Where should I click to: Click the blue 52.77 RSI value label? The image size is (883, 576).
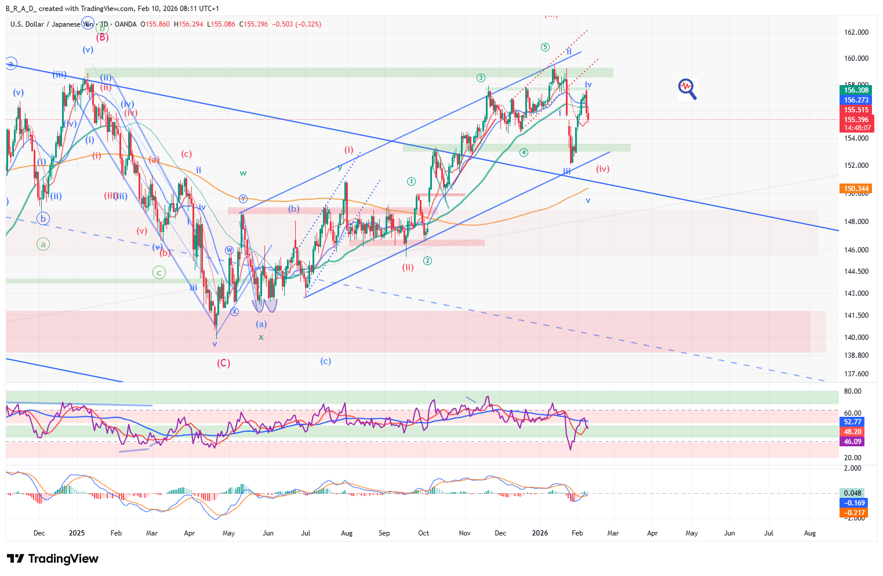tap(852, 422)
